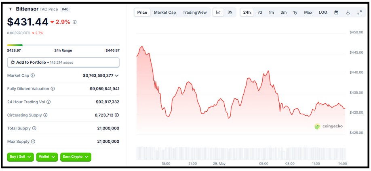The height and width of the screenshot is (171, 371).
Task: Select 1m time range
Action: tap(271, 13)
